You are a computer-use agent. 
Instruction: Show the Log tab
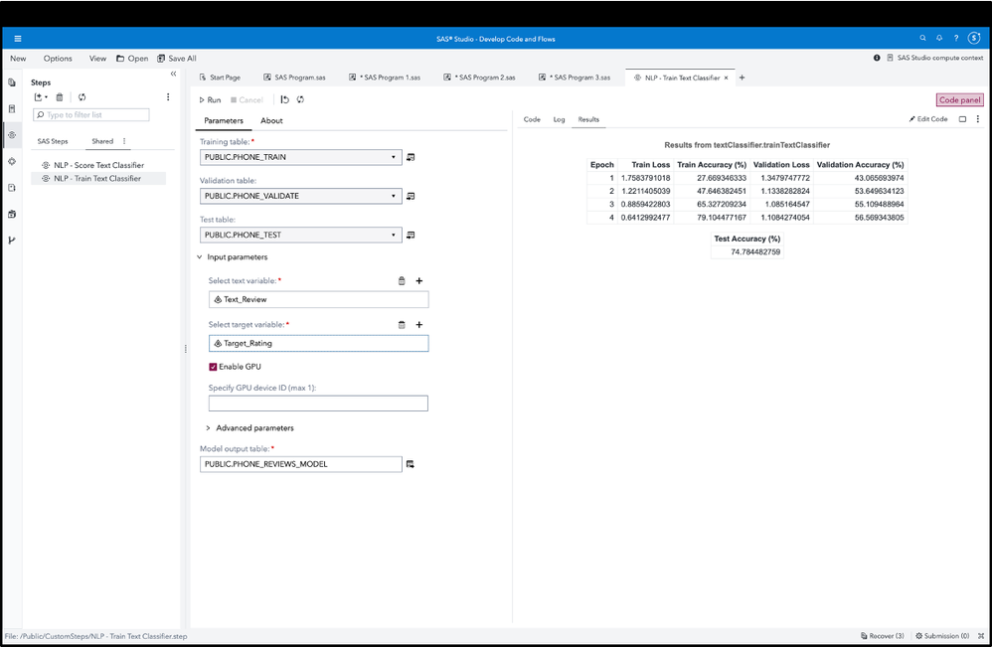[x=560, y=119]
